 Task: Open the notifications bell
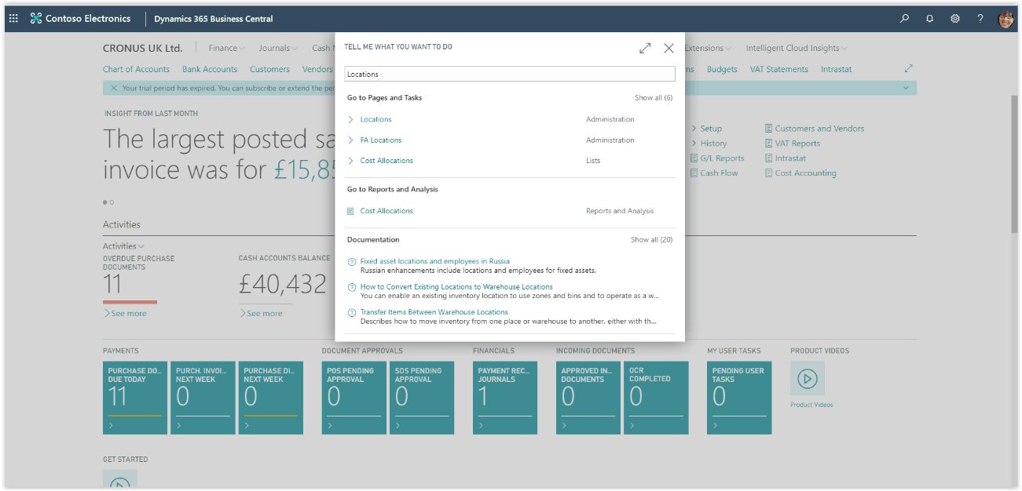[x=930, y=18]
